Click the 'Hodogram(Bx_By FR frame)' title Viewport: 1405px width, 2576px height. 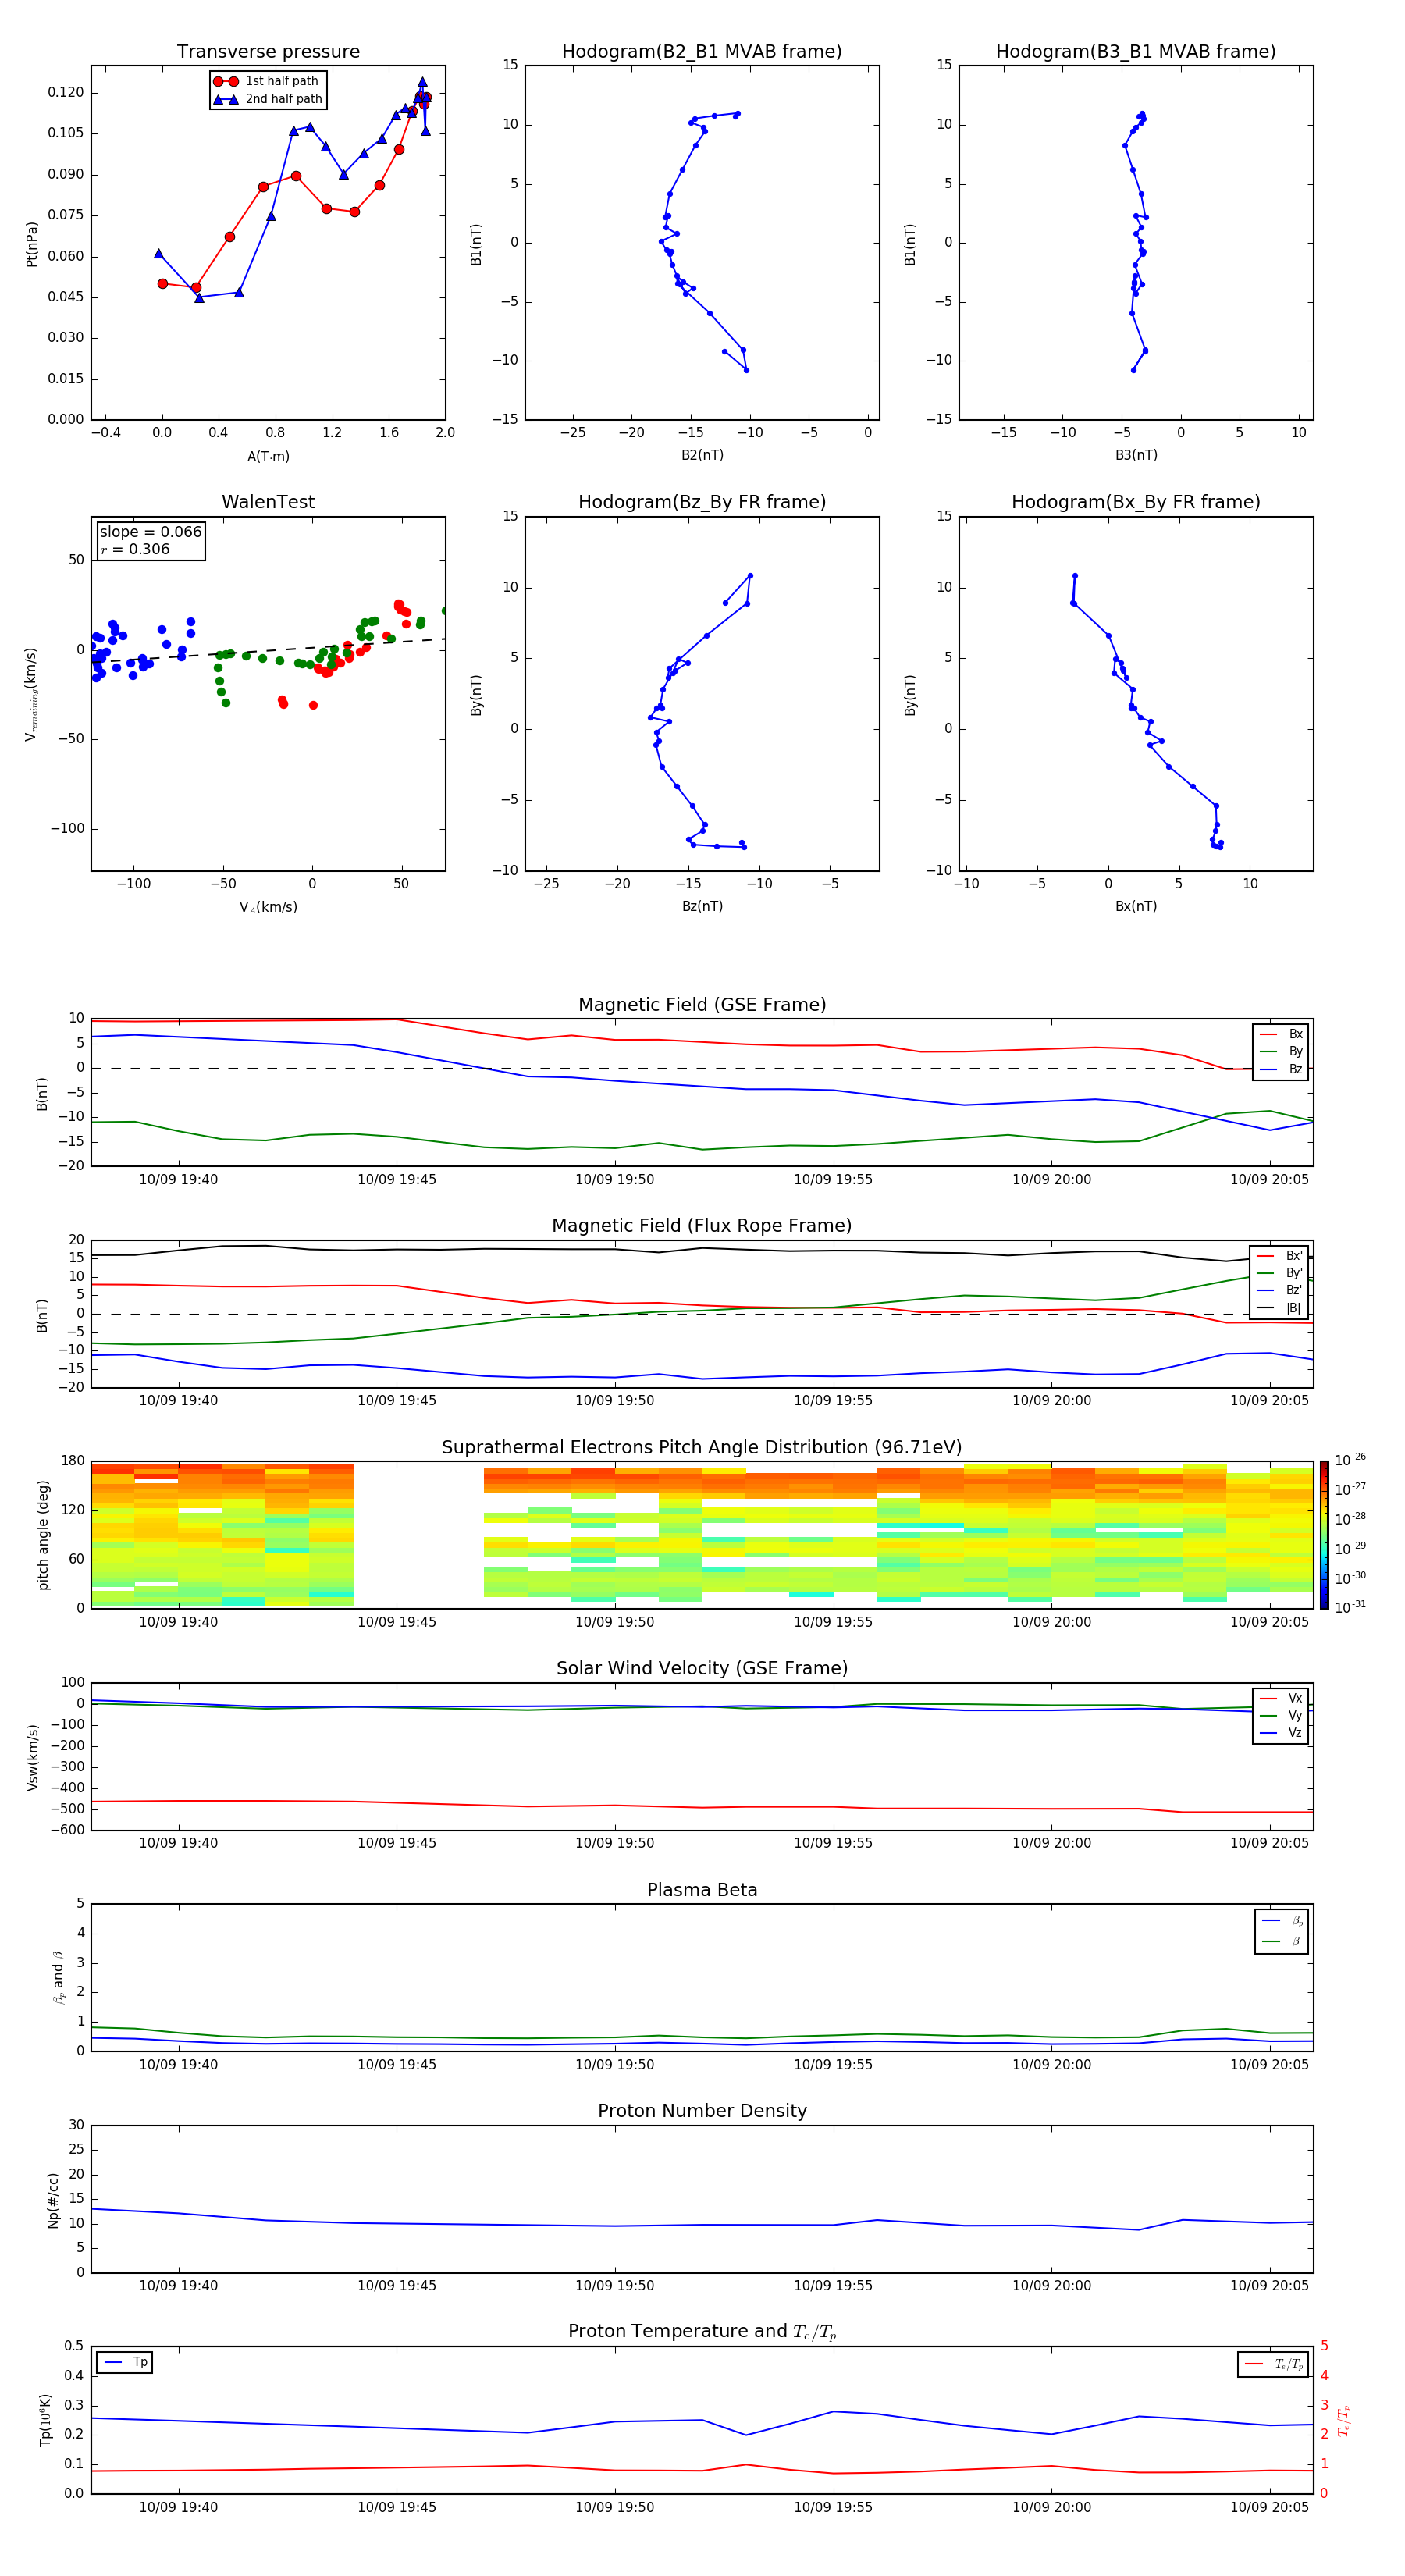click(1136, 502)
